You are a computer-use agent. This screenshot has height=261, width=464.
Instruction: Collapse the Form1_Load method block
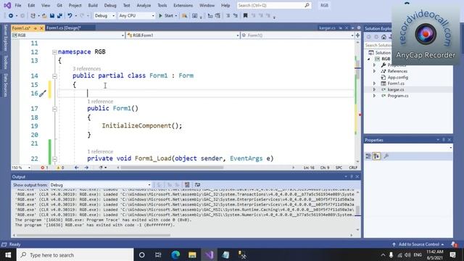(x=54, y=159)
